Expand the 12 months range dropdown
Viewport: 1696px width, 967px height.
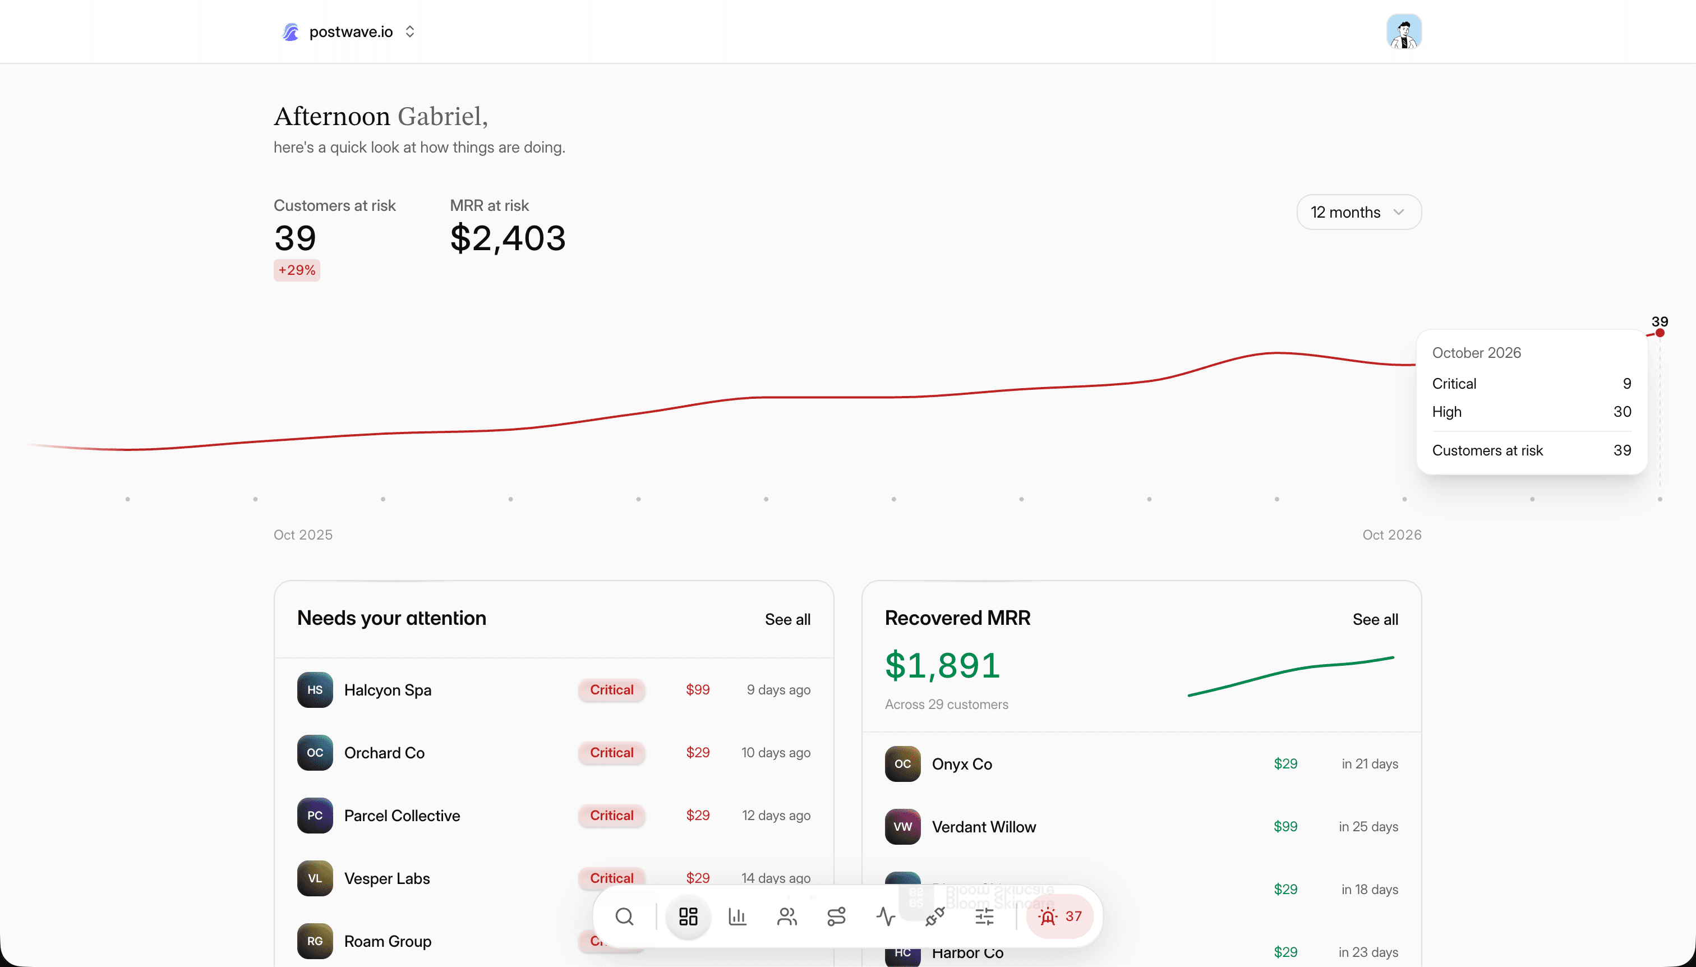1359,212
